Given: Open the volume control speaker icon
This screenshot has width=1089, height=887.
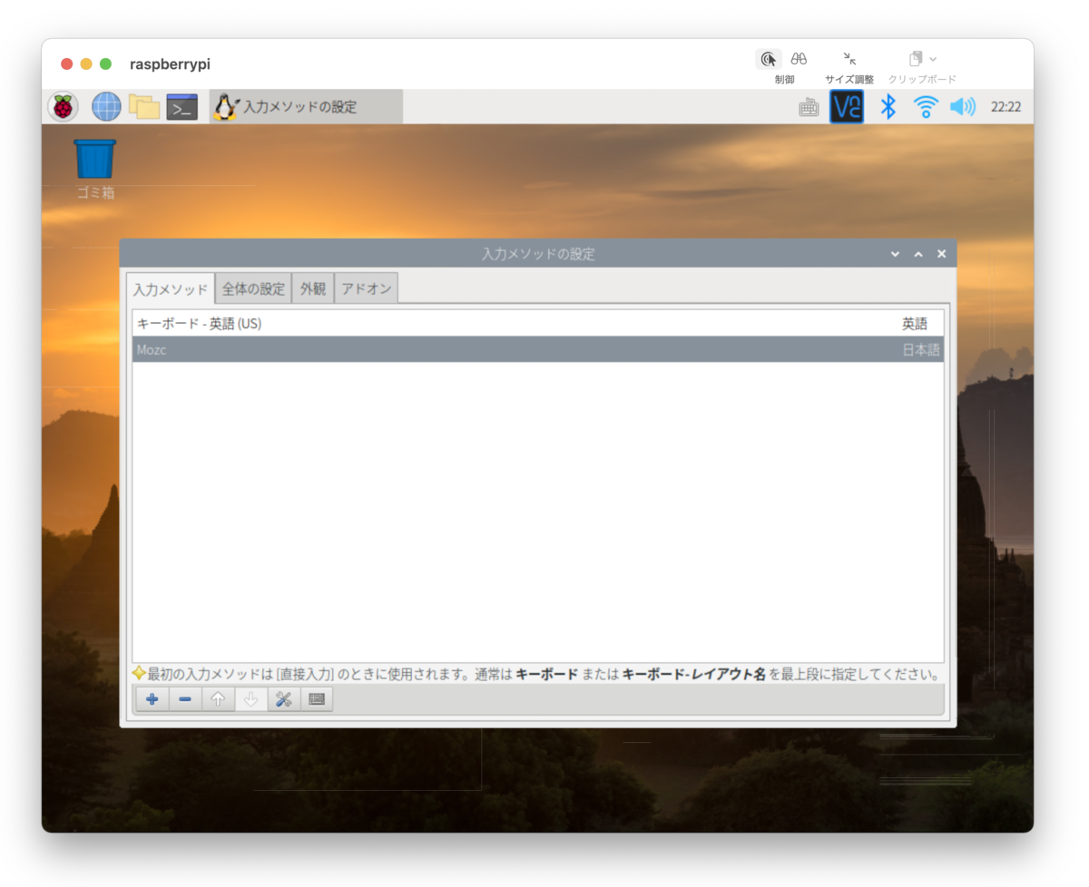Looking at the screenshot, I should point(962,107).
